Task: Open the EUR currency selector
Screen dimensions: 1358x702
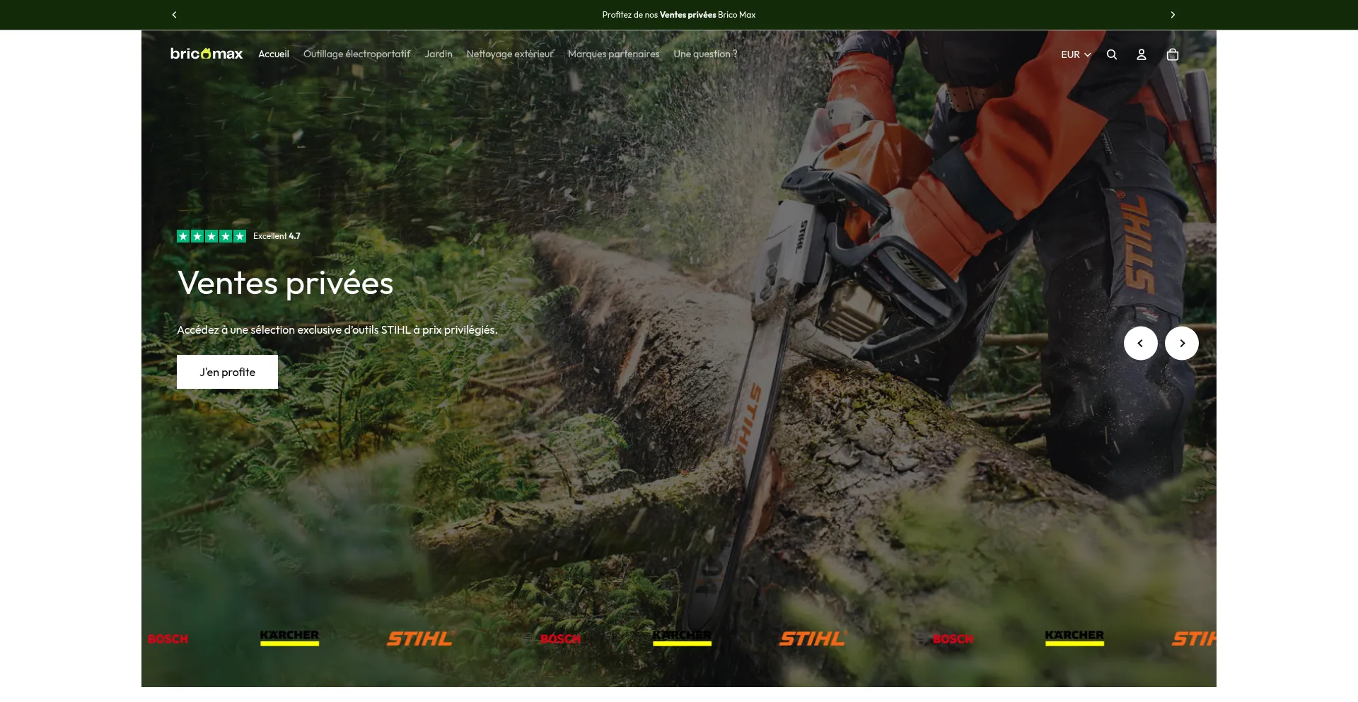Action: (1074, 54)
